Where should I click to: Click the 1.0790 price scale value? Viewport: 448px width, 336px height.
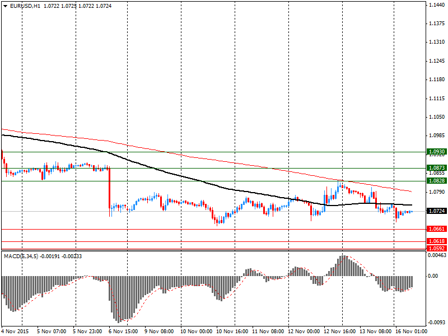point(437,192)
